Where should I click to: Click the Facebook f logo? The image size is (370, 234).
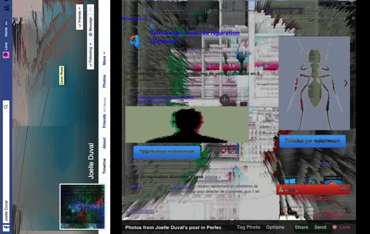pyautogui.click(x=6, y=227)
